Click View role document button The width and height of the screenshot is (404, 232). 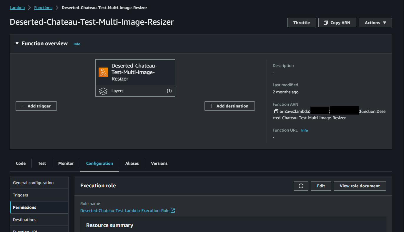click(x=360, y=186)
